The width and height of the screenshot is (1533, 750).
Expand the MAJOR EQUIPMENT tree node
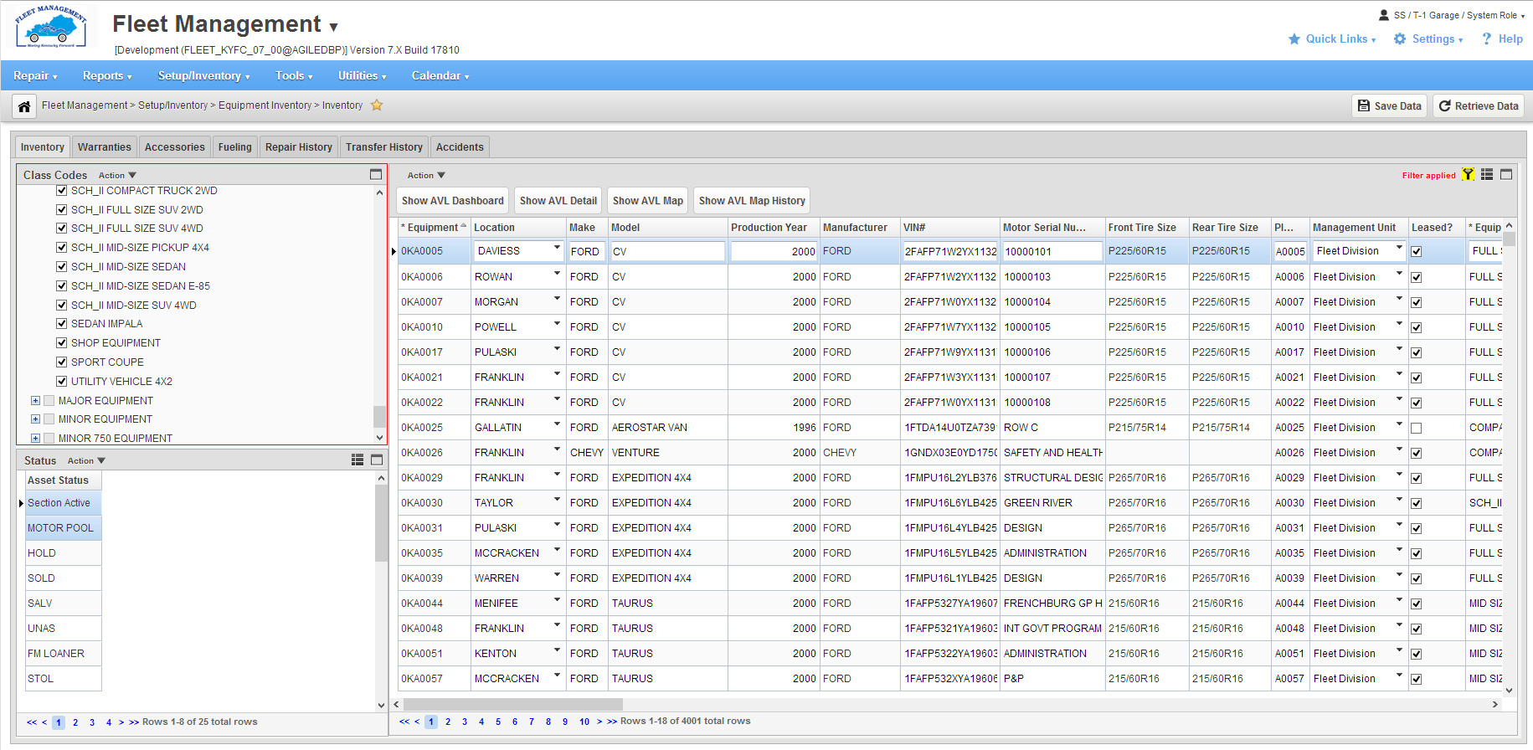(x=35, y=401)
